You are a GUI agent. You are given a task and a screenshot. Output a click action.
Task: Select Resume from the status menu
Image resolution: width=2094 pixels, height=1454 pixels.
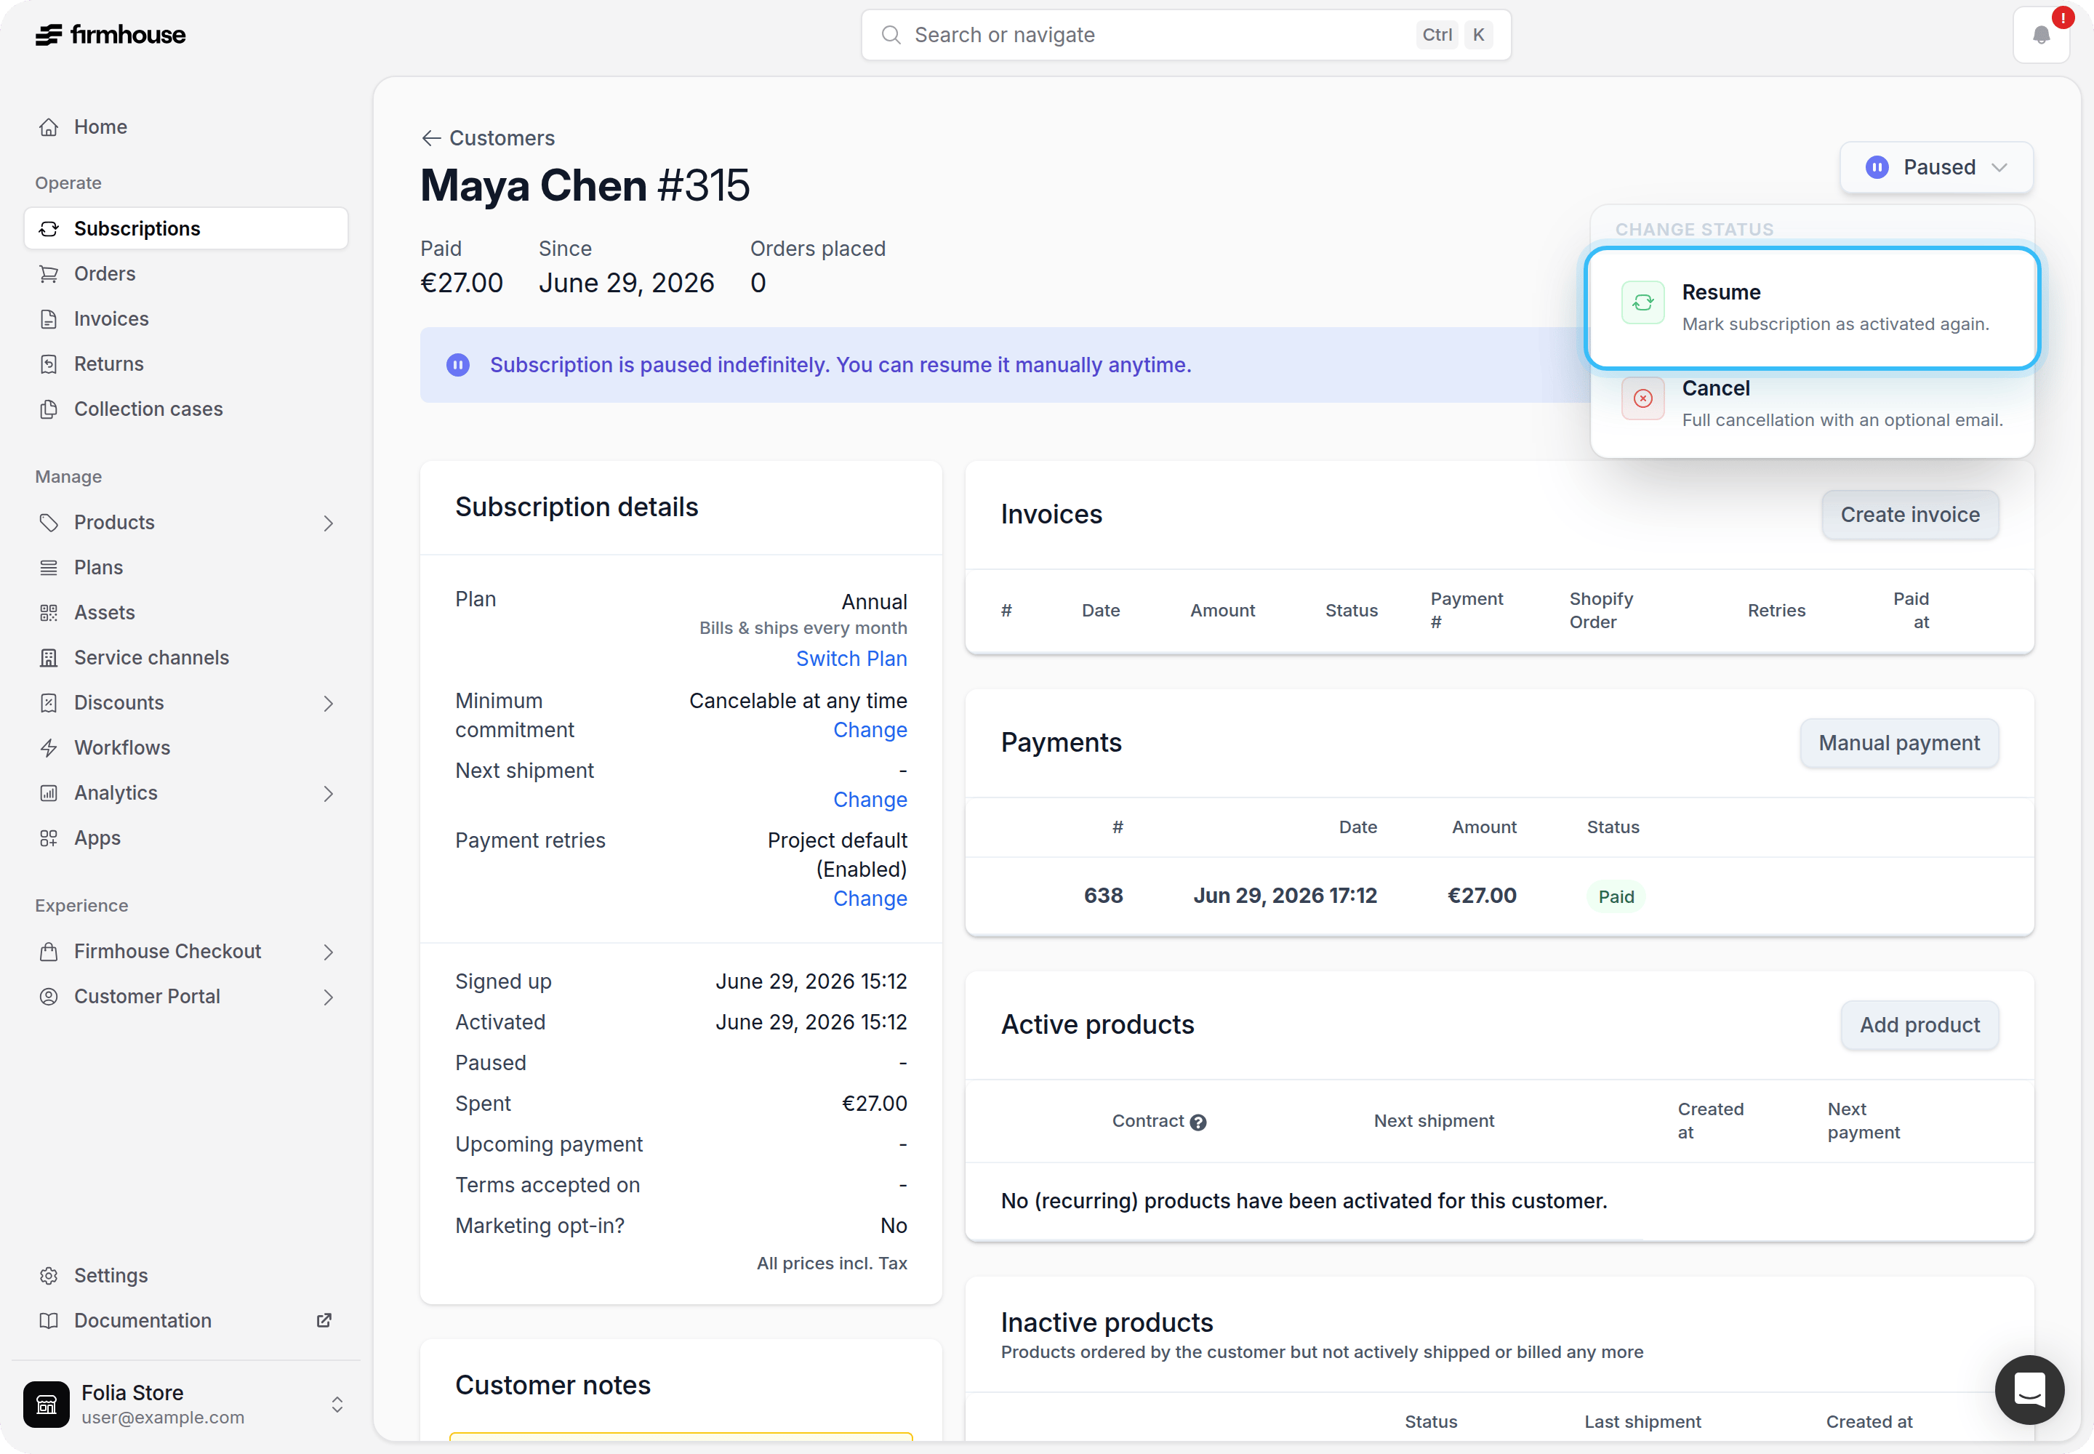pyautogui.click(x=1813, y=308)
